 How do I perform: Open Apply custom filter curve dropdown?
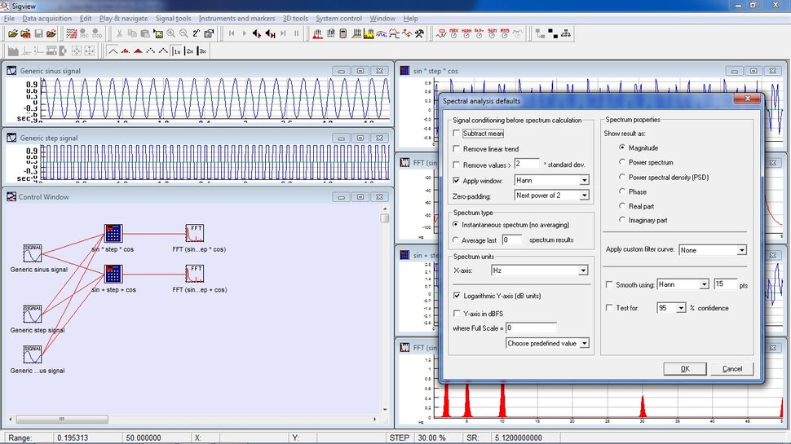tap(712, 250)
